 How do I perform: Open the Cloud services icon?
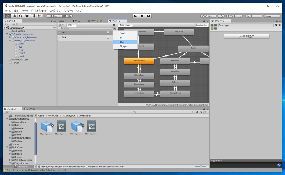[x=221, y=16]
